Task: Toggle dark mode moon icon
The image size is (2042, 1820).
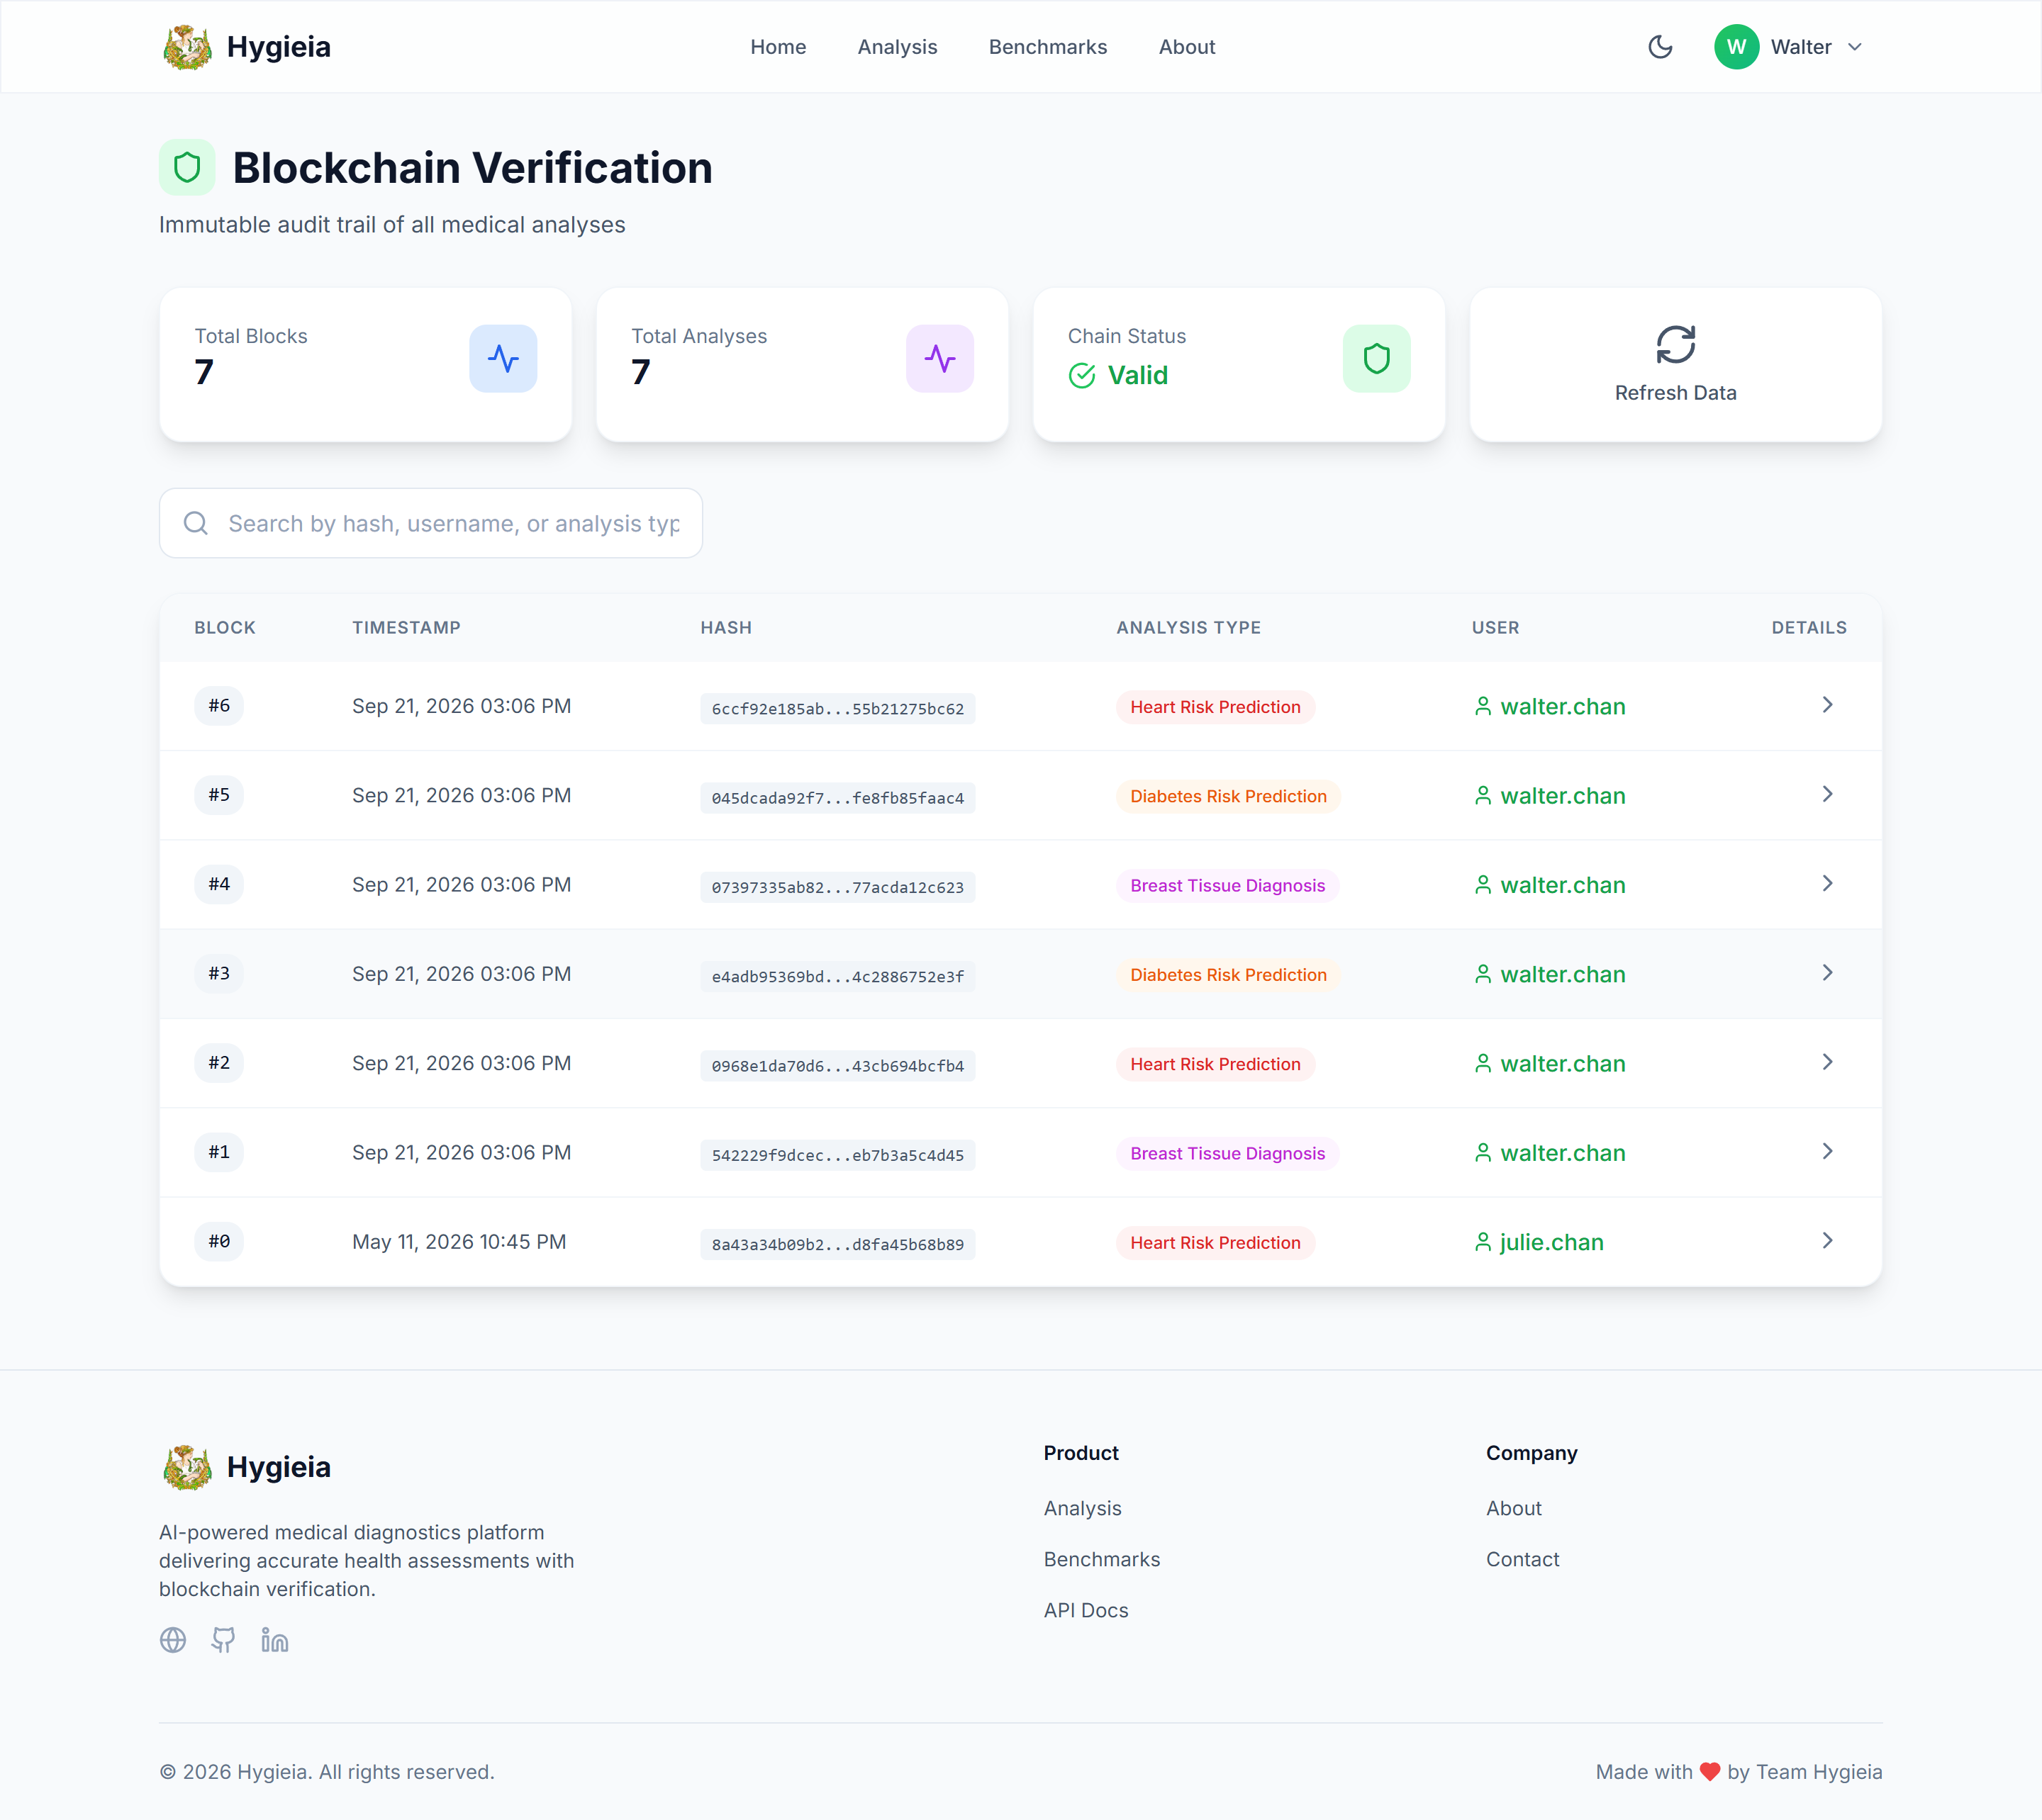Action: [1660, 47]
